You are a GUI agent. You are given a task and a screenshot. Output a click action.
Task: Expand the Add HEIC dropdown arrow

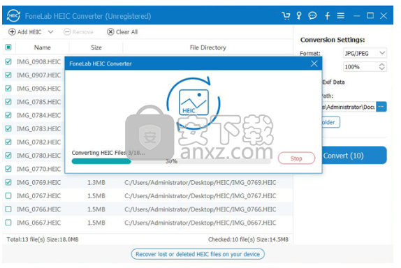coord(50,32)
